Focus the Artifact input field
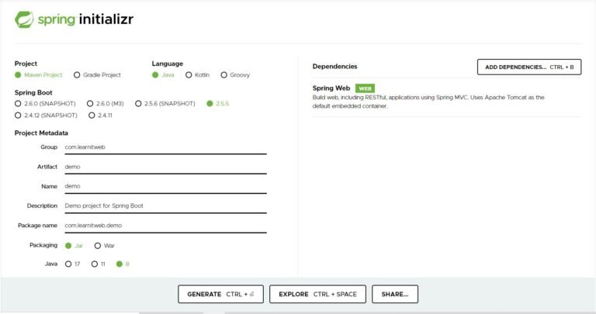Viewport: 596px width, 314px height. 165,167
